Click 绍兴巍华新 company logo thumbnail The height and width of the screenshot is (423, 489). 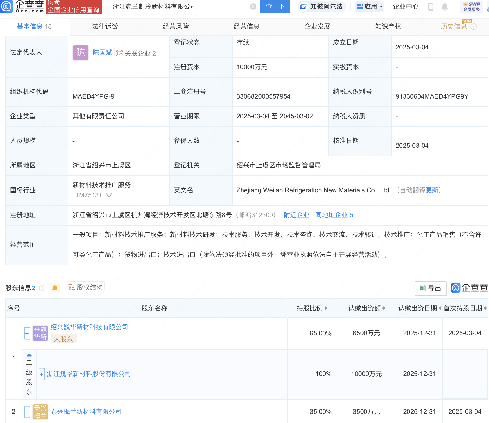[40, 333]
